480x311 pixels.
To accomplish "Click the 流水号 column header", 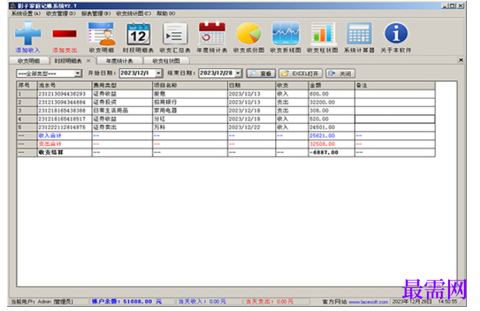I will click(64, 86).
